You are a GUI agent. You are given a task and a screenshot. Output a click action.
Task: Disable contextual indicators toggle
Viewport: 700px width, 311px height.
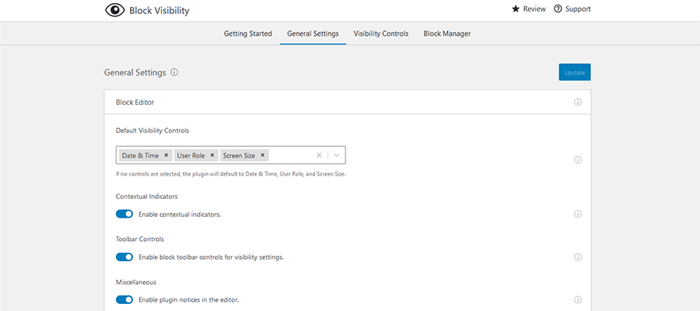pos(124,214)
